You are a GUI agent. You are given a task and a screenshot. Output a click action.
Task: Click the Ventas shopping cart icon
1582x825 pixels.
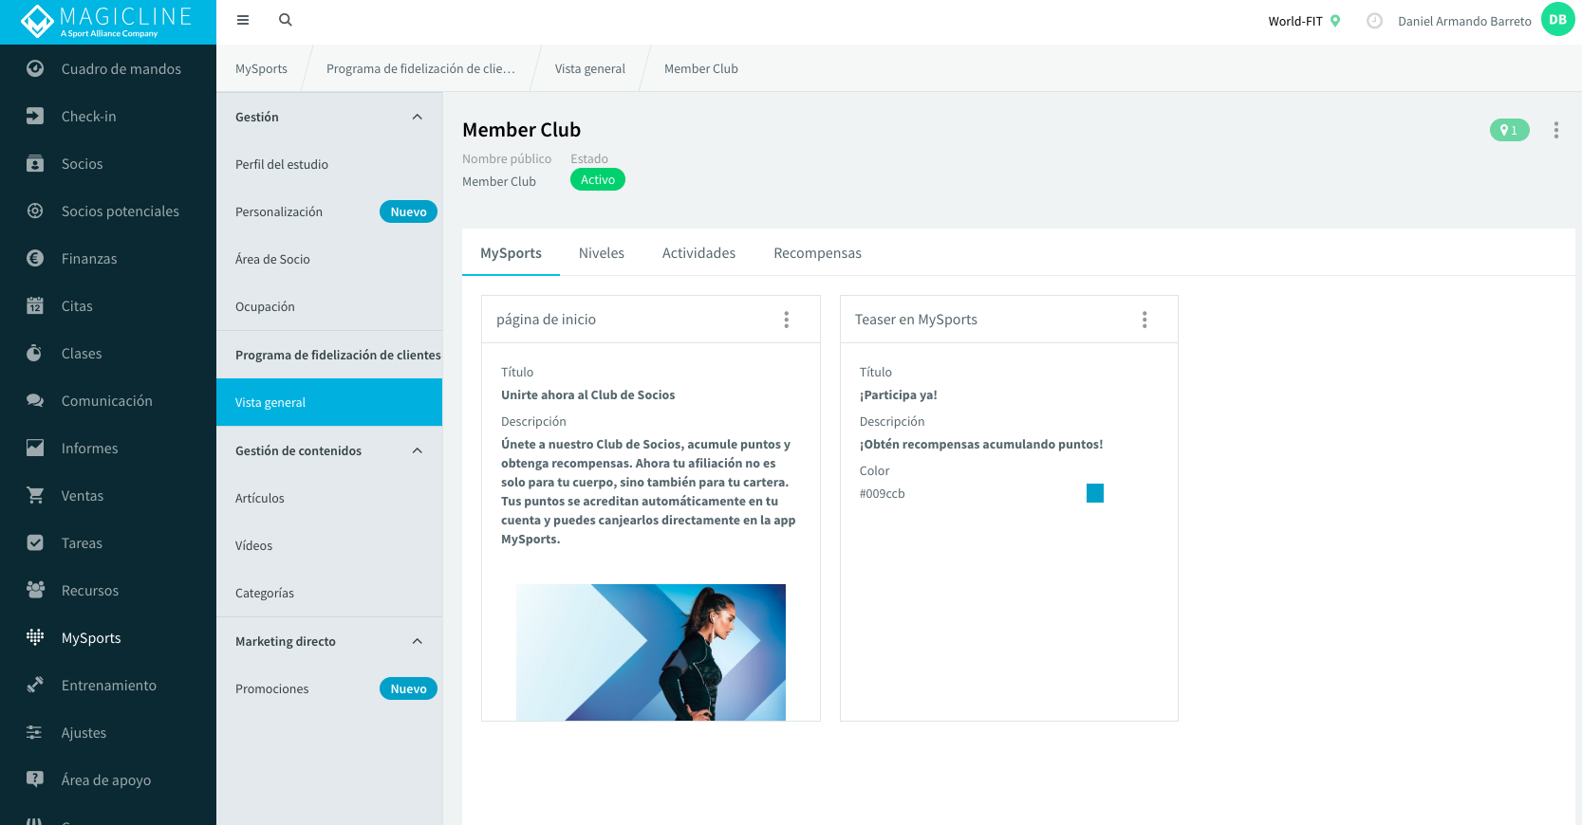tap(35, 495)
